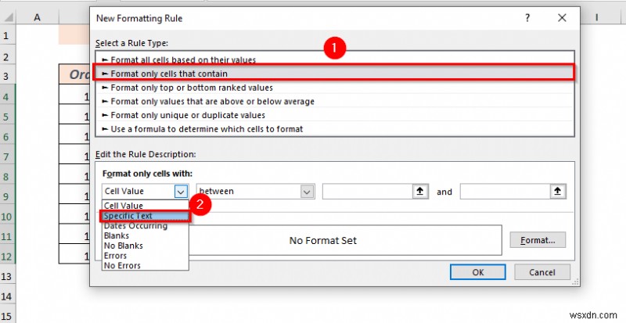Image resolution: width=626 pixels, height=323 pixels.
Task: Choose 'Format only top or bottom ranked values'
Action: point(192,88)
